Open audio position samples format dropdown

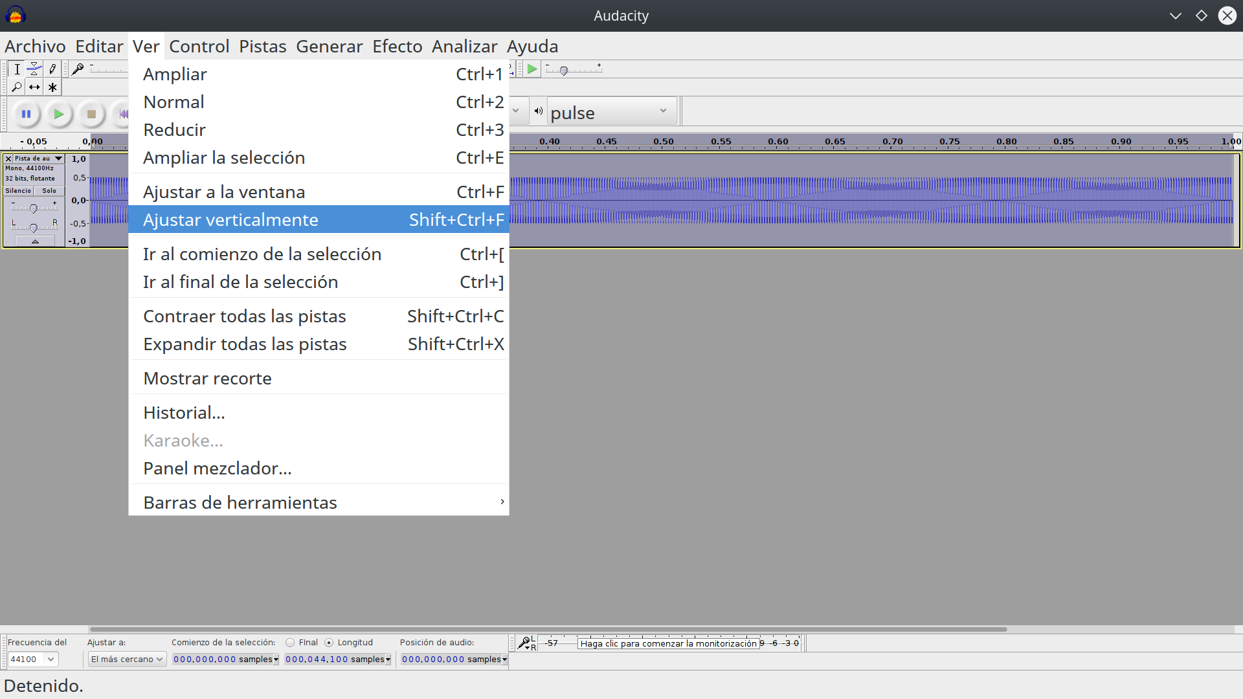(504, 660)
